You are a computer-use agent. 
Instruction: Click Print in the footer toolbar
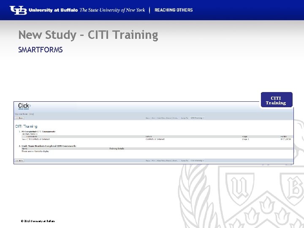[x=175, y=161]
